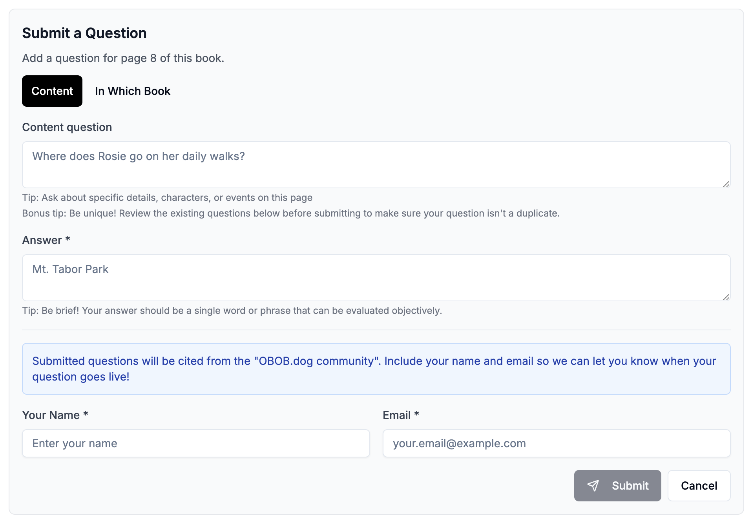Click the page 8 description text
The image size is (752, 521).
(x=123, y=58)
